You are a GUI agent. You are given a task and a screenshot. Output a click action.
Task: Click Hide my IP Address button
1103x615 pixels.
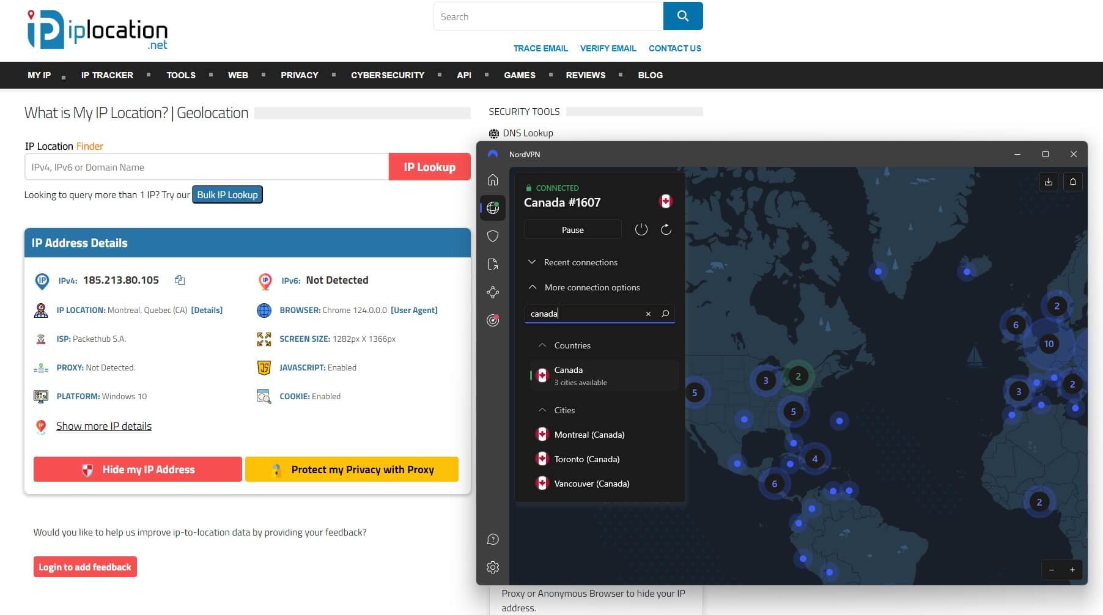click(138, 470)
